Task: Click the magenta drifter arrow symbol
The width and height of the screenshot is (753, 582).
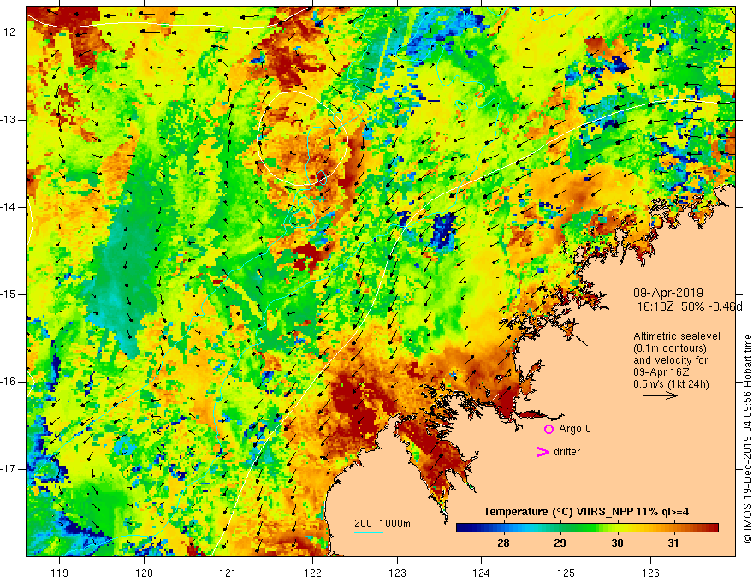Action: pyautogui.click(x=543, y=452)
